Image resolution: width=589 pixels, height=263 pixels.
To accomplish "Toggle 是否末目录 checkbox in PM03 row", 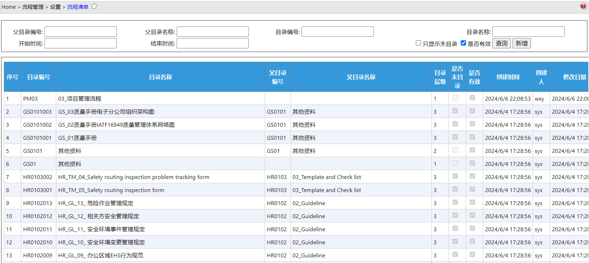I will tap(455, 98).
